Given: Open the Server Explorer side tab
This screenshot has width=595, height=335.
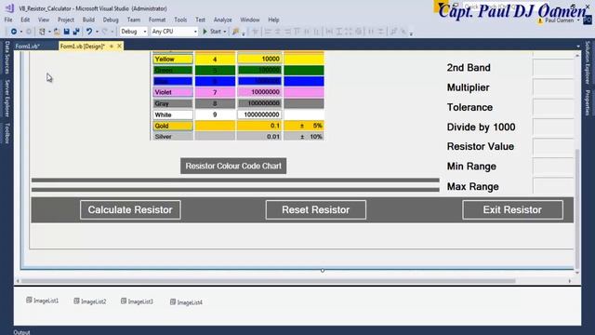Looking at the screenshot, I should click(7, 99).
